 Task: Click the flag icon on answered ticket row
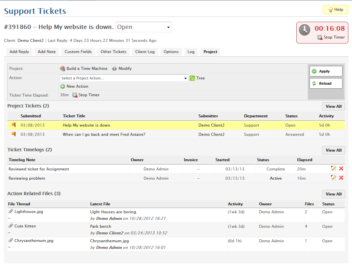tap(14, 134)
